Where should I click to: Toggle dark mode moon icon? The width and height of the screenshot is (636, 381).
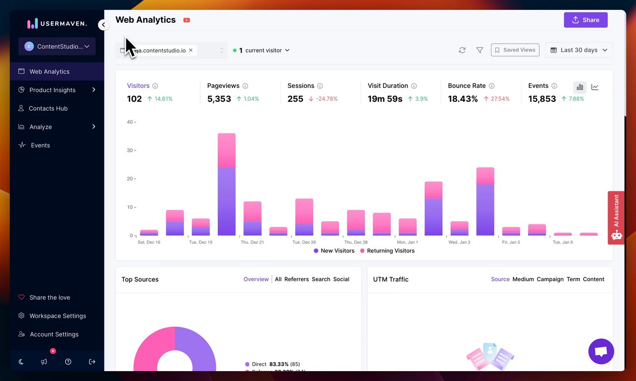21,362
